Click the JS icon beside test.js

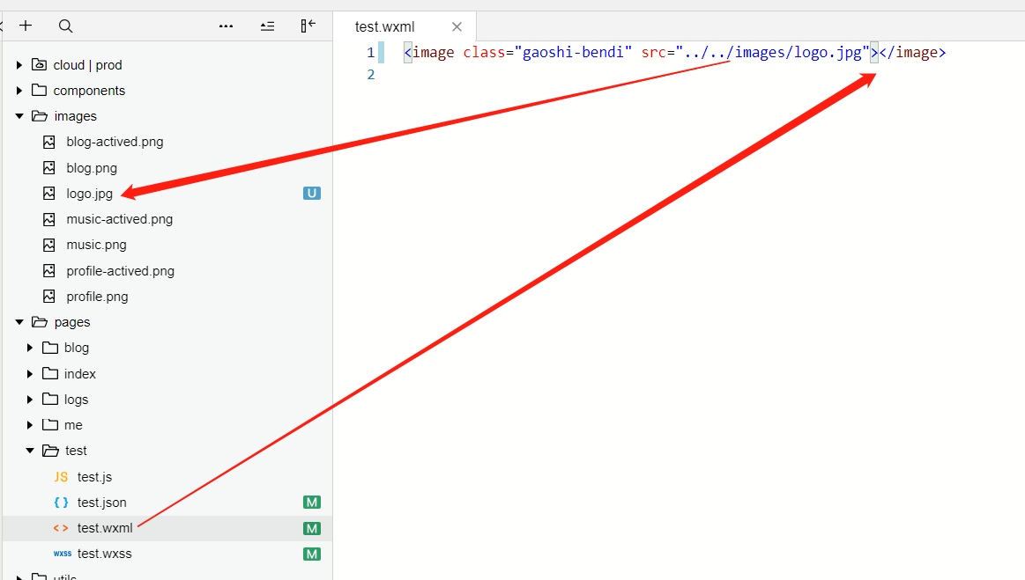pos(61,477)
